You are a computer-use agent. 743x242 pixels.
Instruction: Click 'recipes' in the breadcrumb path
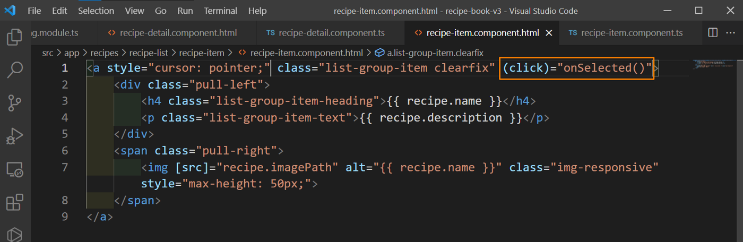pos(104,53)
